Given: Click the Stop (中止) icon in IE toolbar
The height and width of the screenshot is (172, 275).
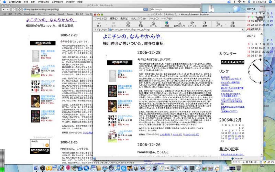Looking at the screenshot, I should point(128,24).
